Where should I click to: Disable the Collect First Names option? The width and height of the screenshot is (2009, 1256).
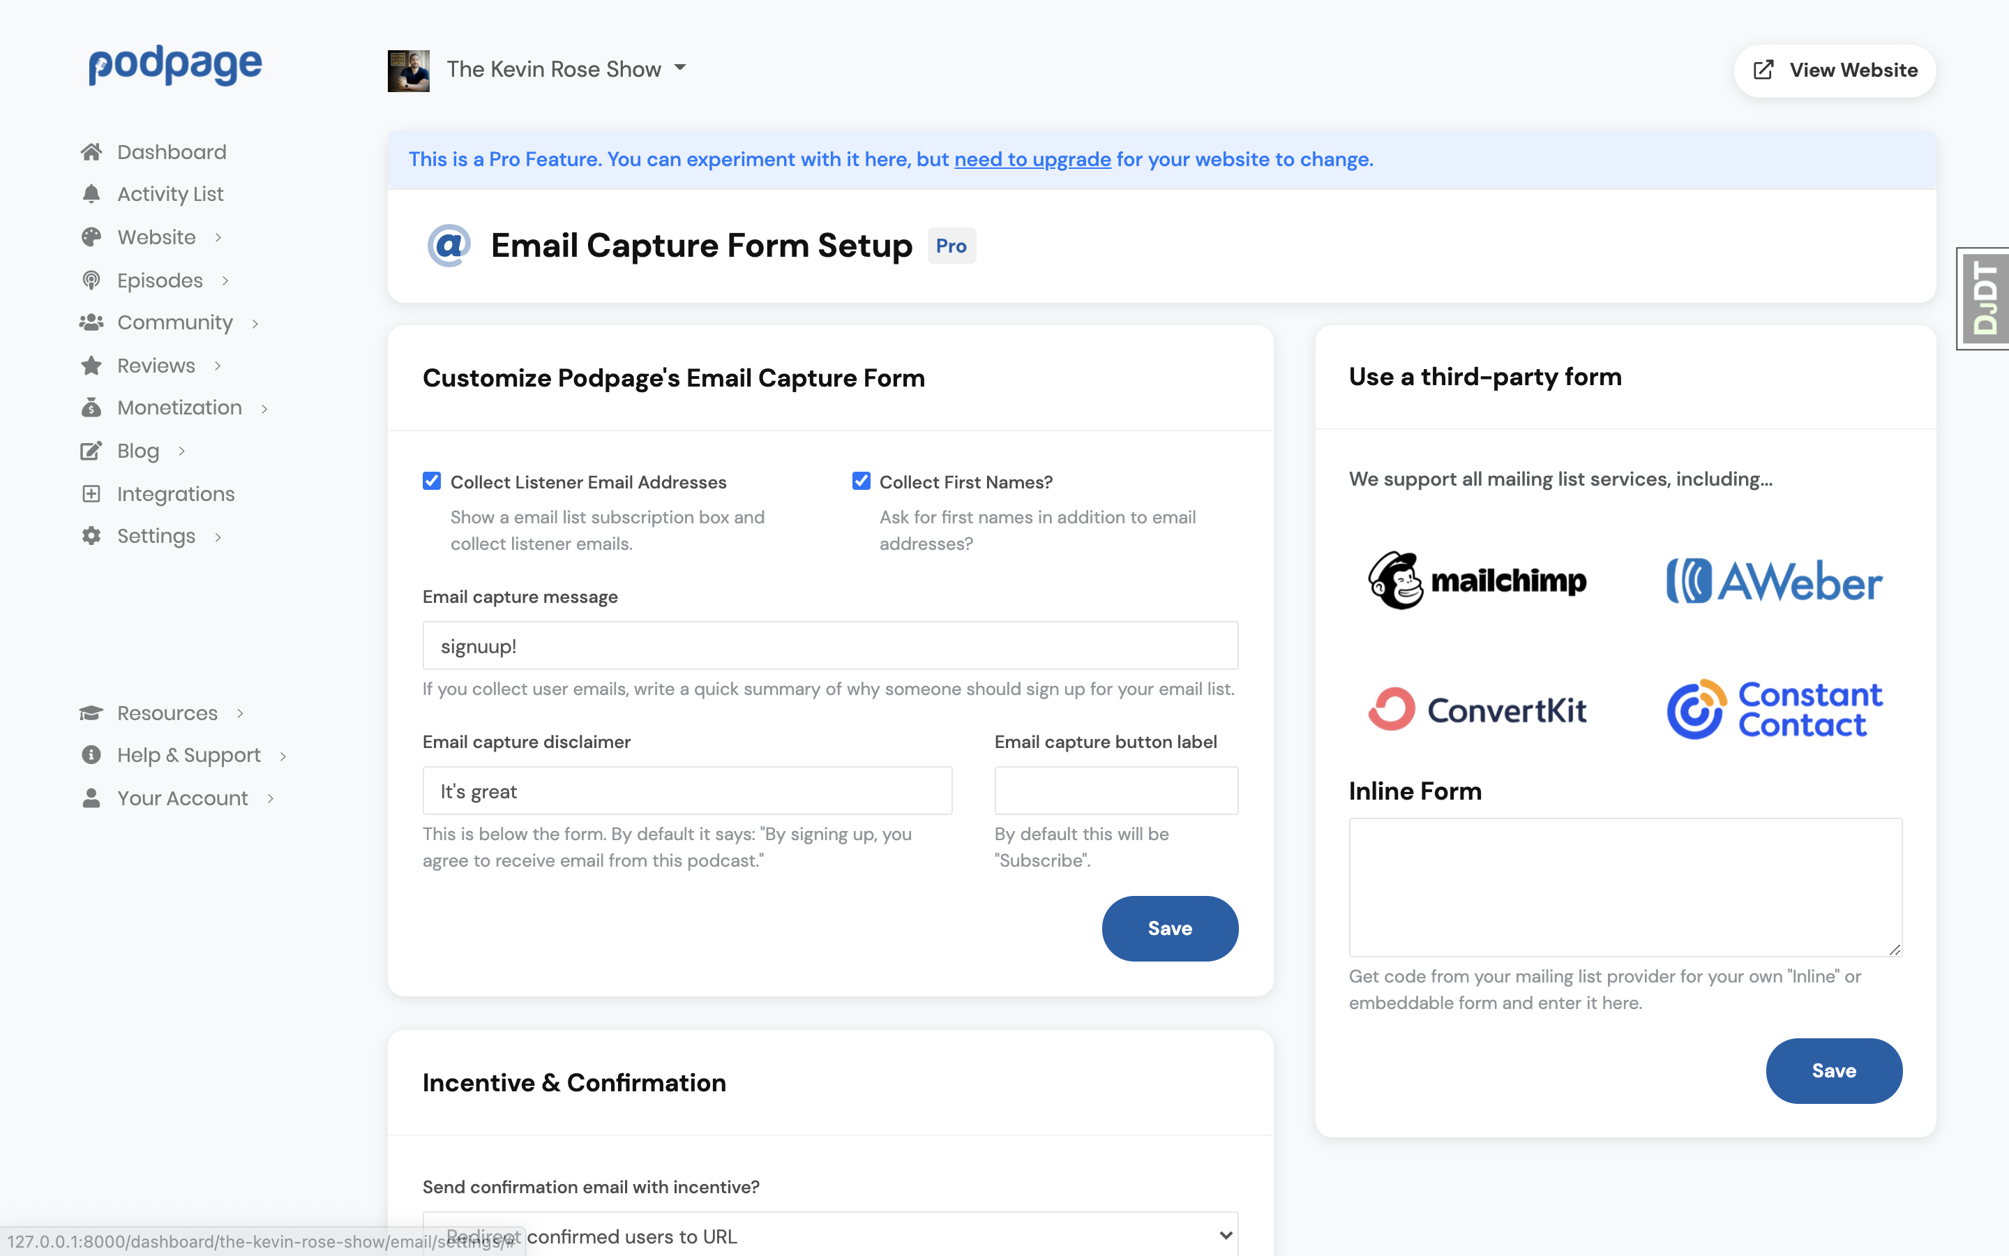[x=860, y=480]
